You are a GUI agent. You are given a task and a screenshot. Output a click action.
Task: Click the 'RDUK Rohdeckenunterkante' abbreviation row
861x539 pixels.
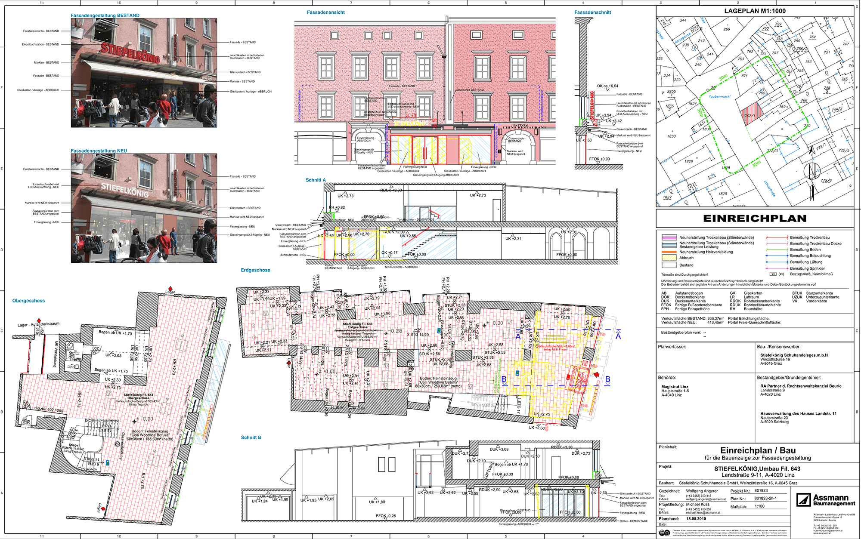755,305
